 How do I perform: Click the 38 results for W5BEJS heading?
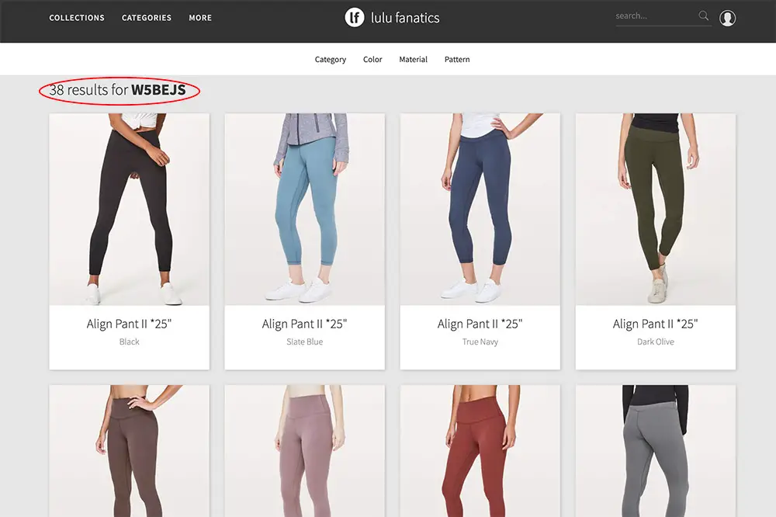[118, 90]
